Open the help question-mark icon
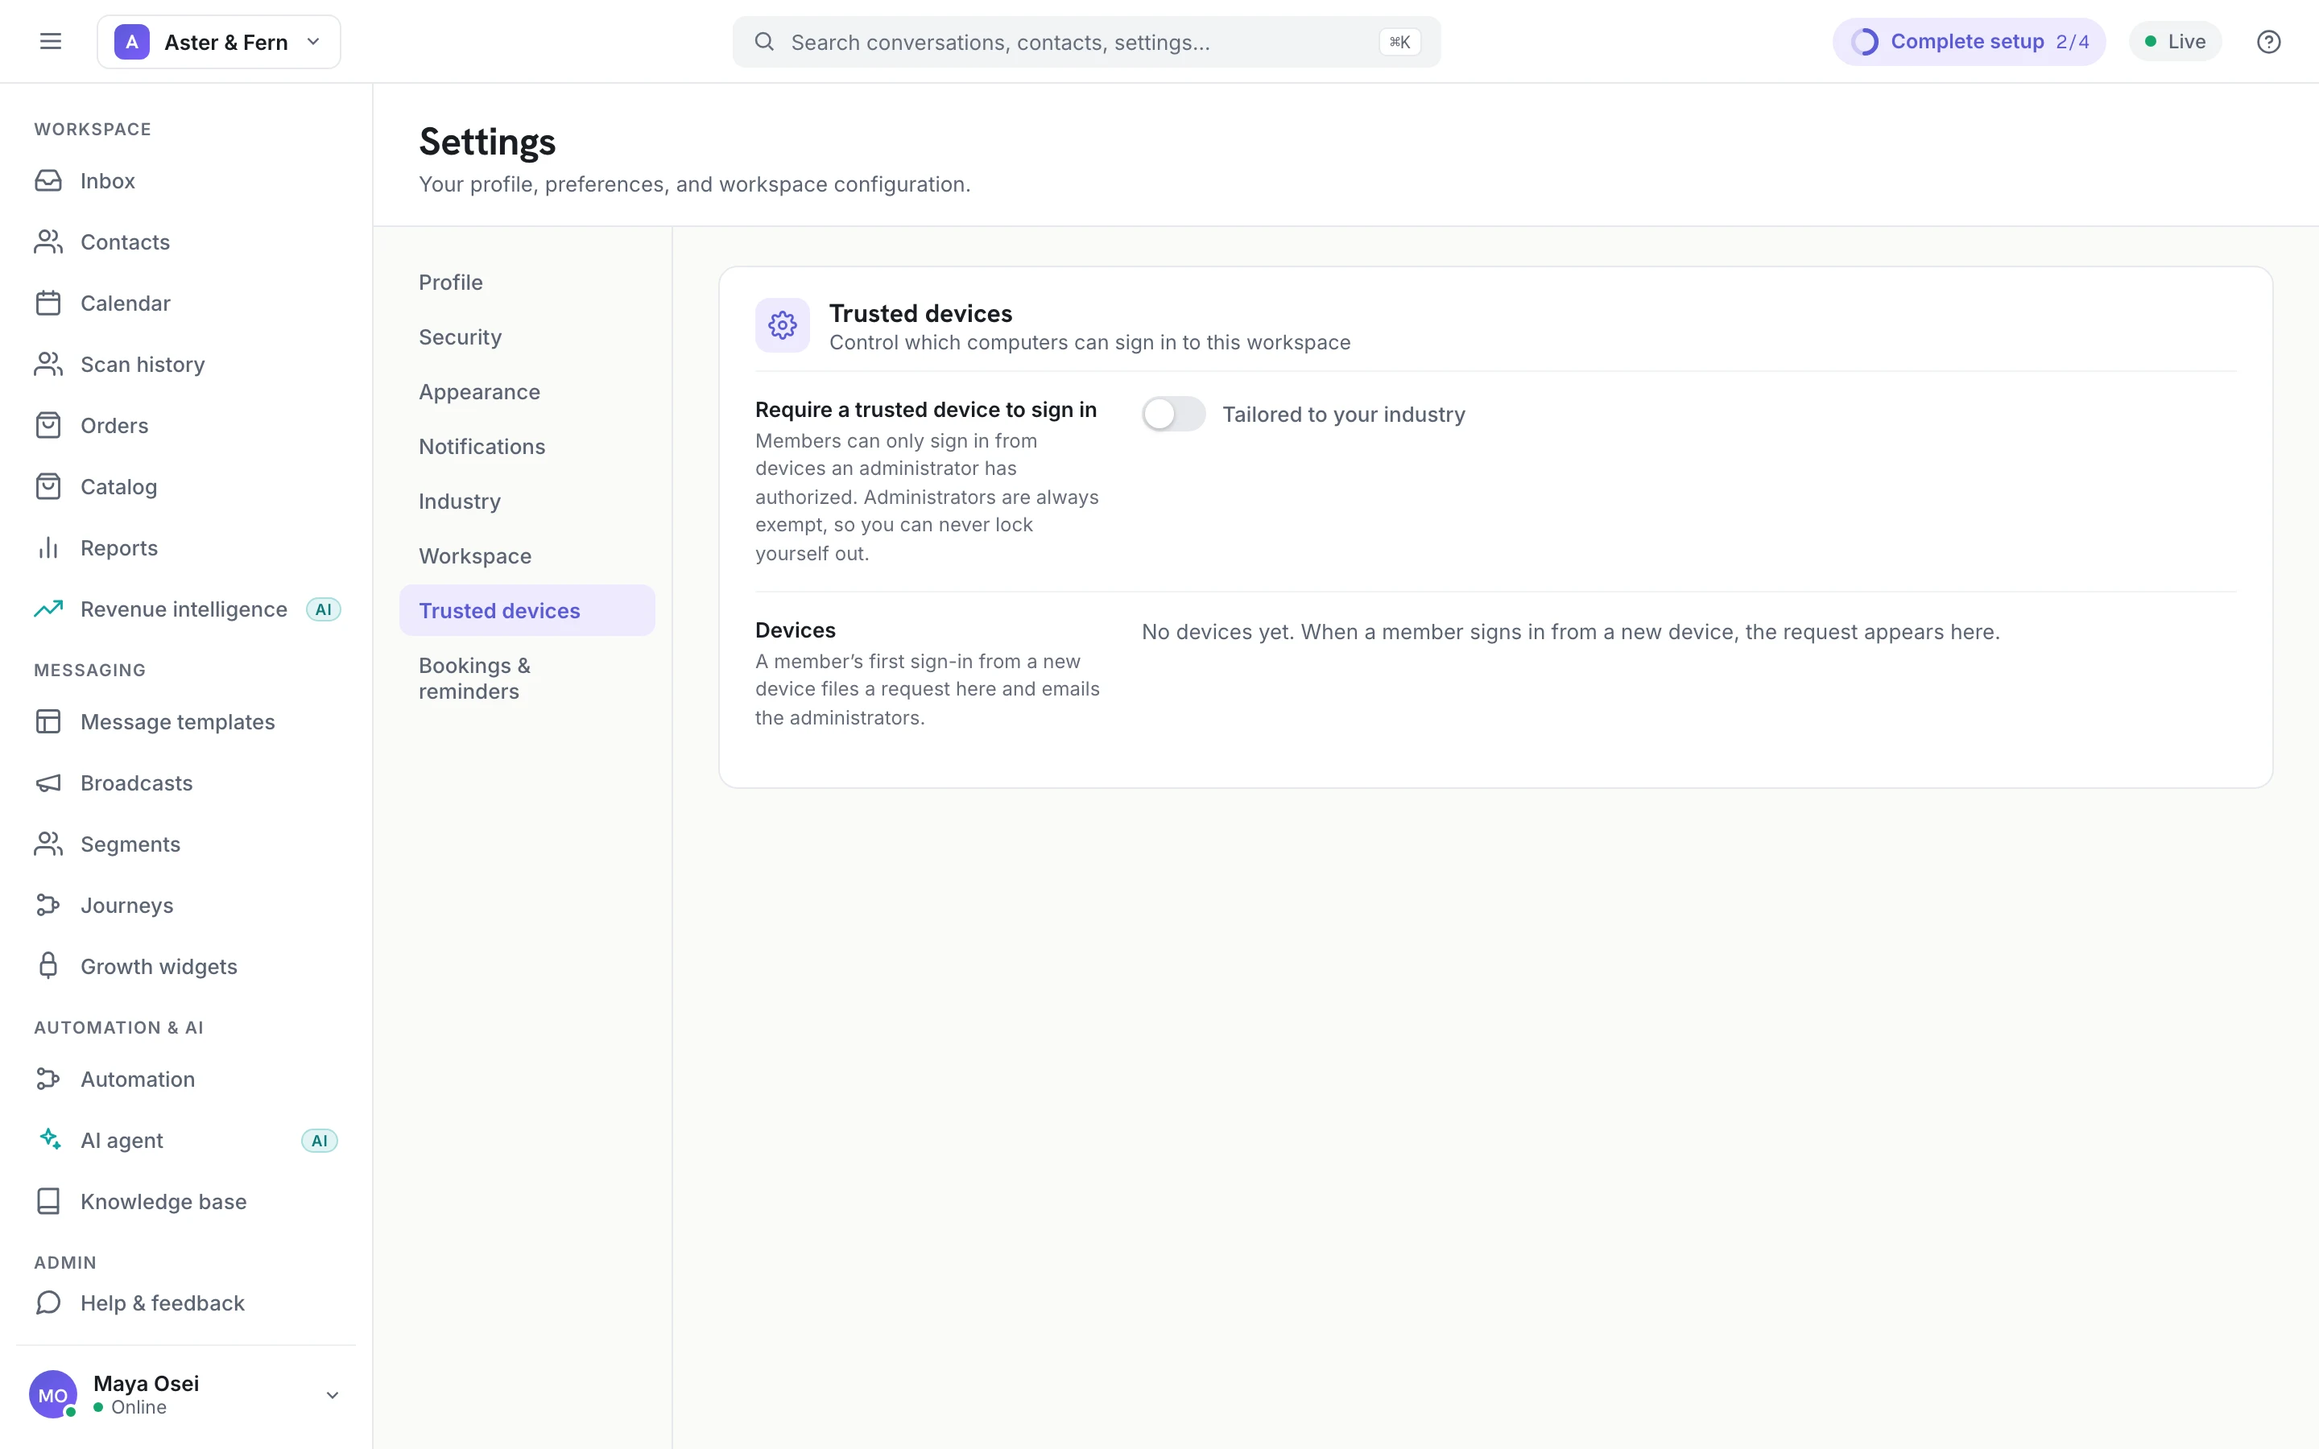The height and width of the screenshot is (1449, 2319). (2268, 41)
